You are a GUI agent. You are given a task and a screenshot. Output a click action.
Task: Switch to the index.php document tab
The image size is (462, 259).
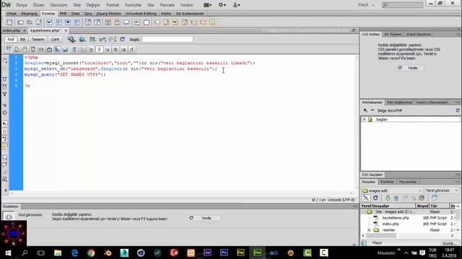pos(12,30)
